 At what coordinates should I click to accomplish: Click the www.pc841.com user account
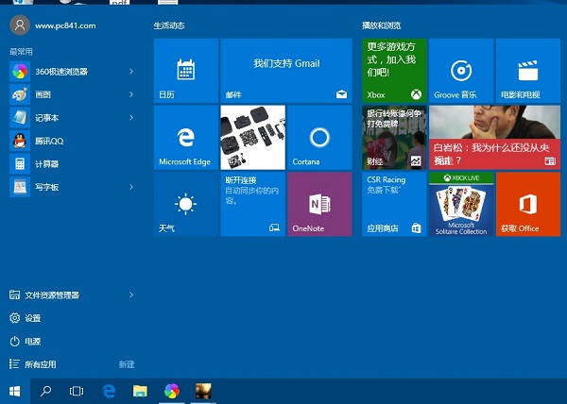pos(57,25)
